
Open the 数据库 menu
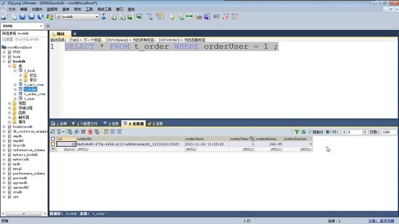coord(52,9)
